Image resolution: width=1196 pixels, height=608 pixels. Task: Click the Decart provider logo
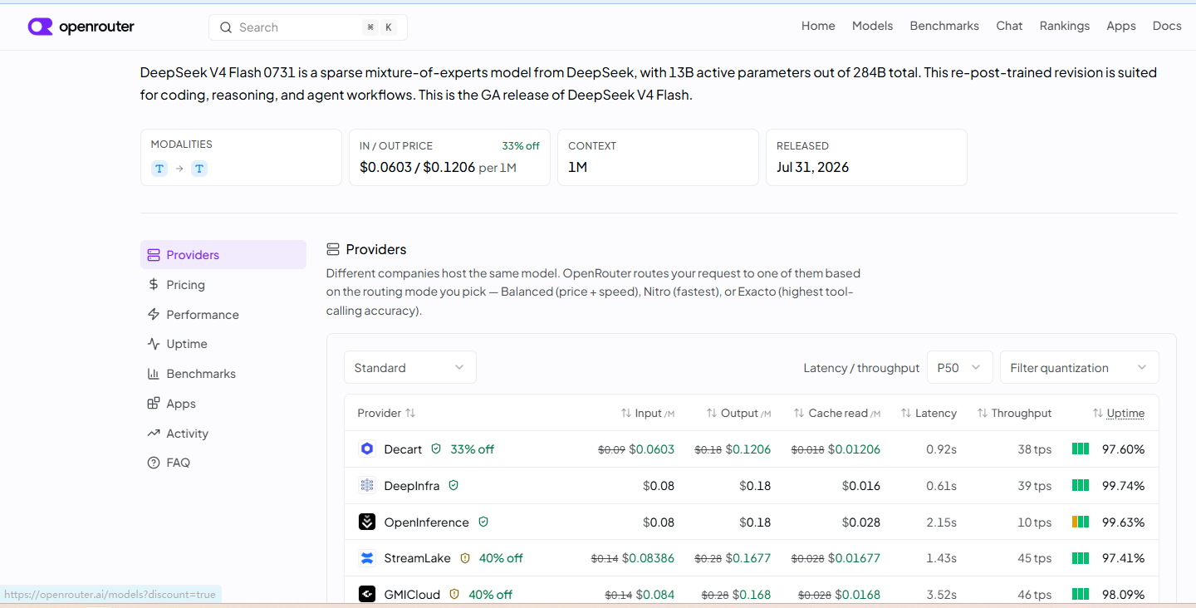click(367, 449)
